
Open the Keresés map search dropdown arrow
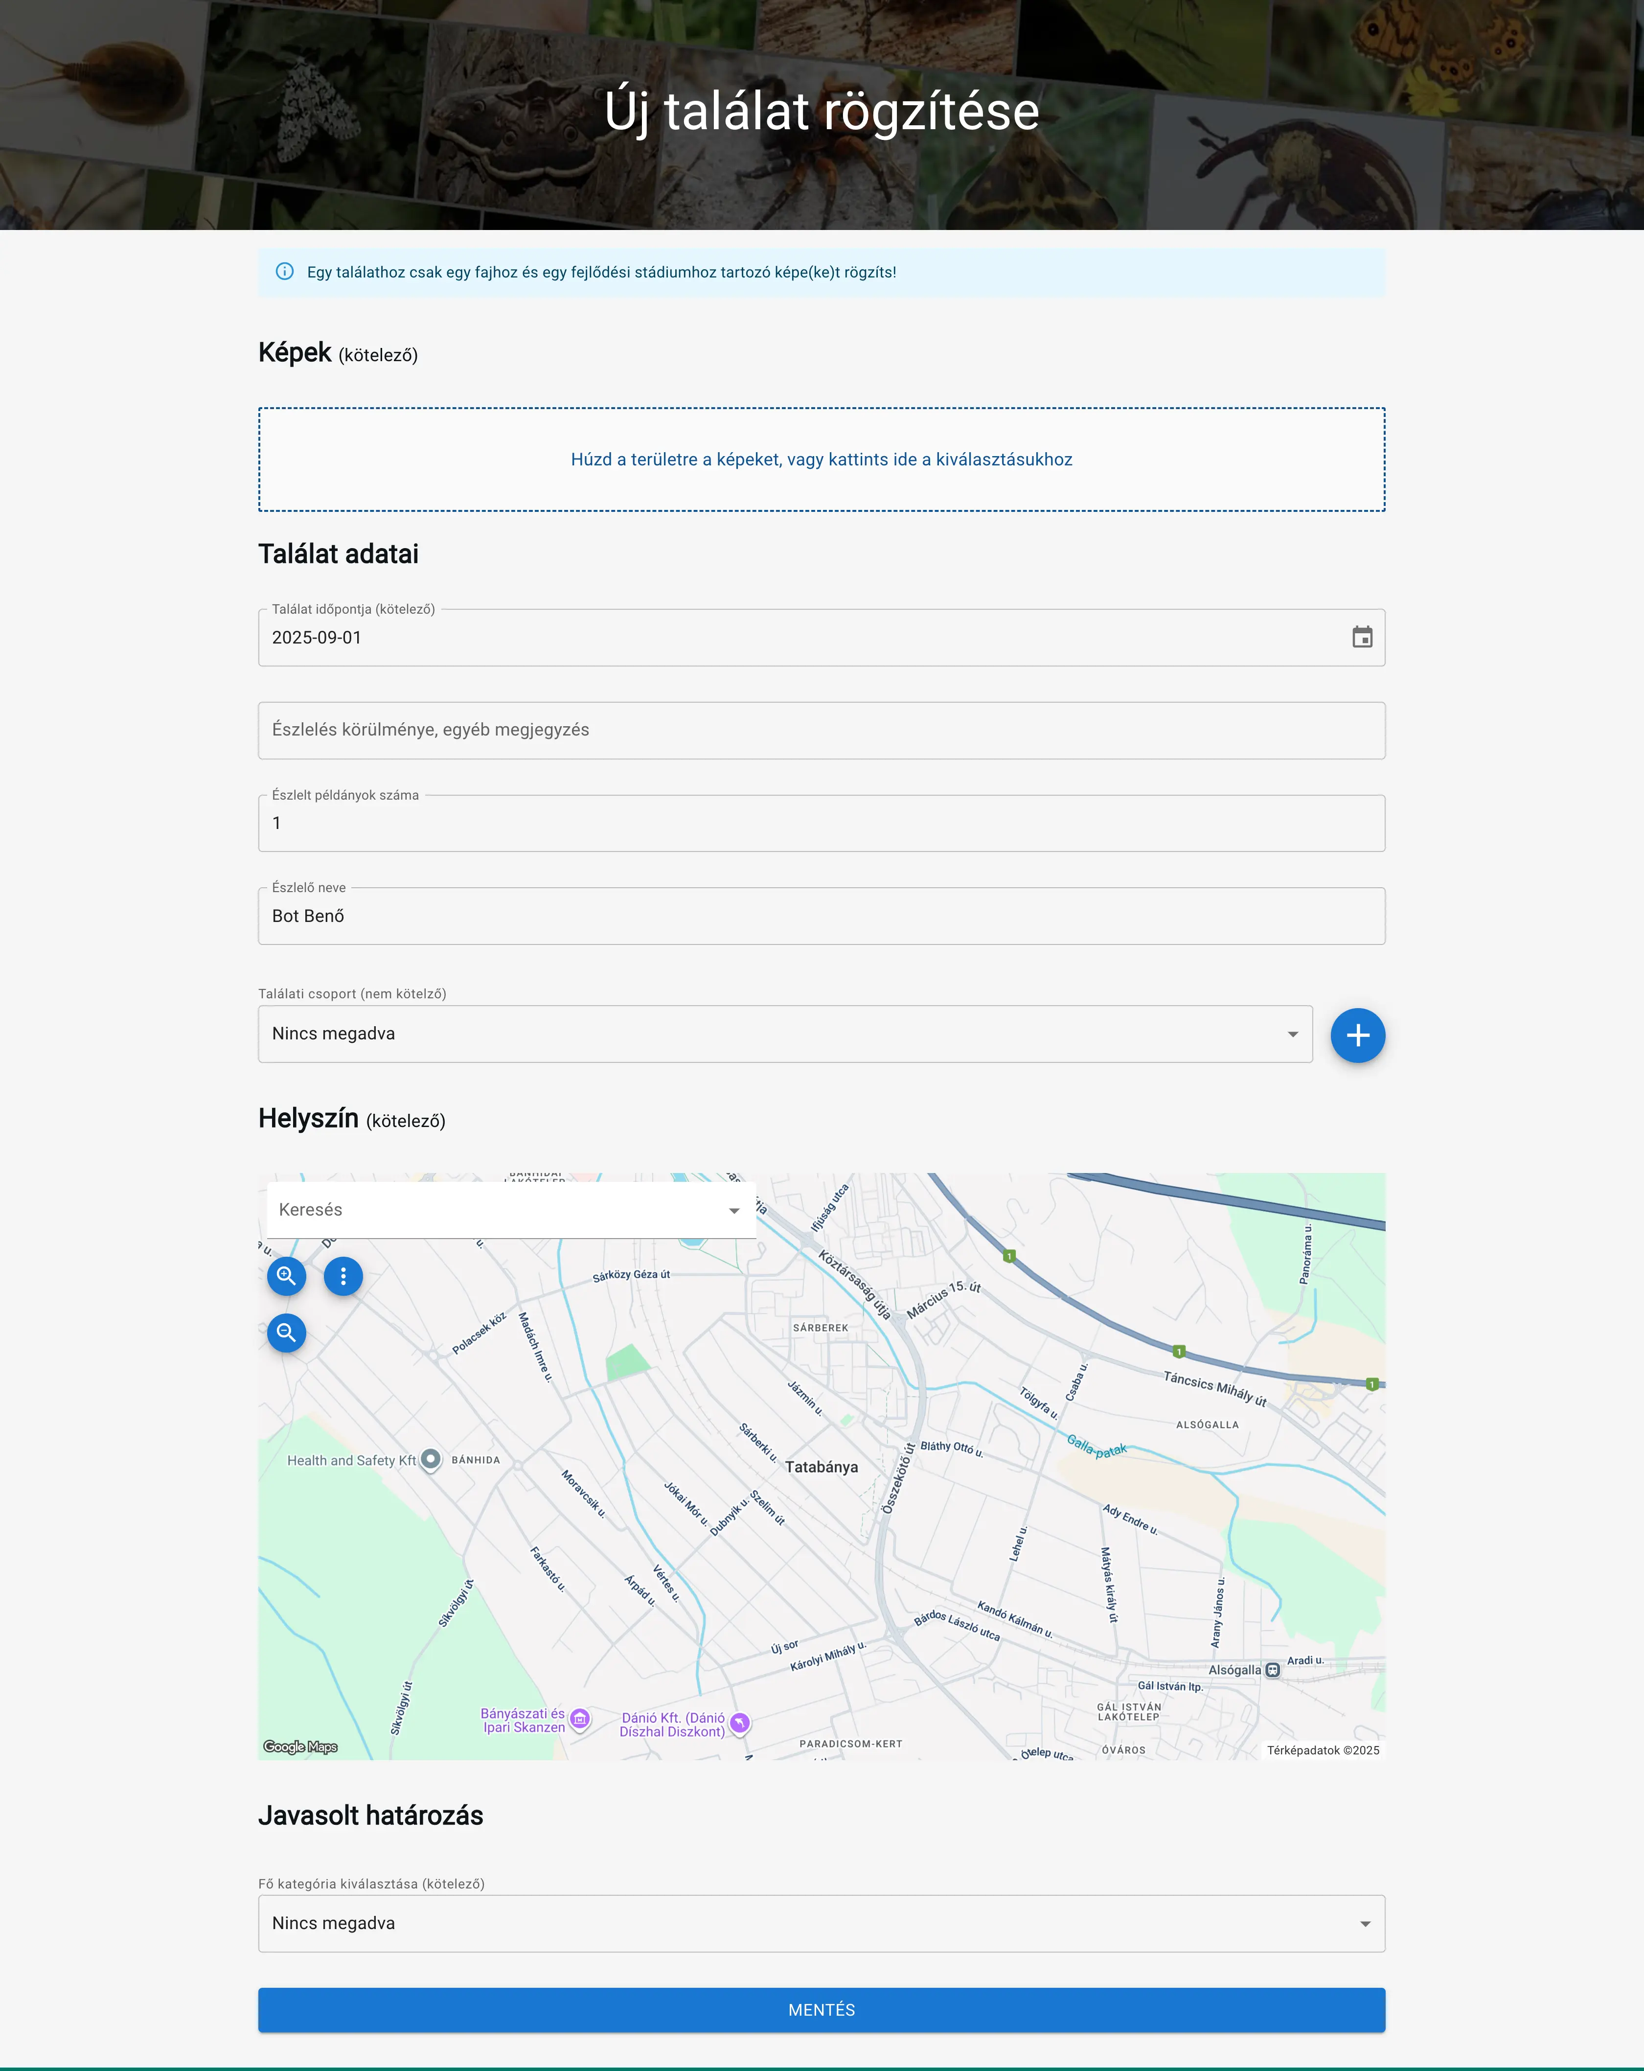click(x=733, y=1210)
